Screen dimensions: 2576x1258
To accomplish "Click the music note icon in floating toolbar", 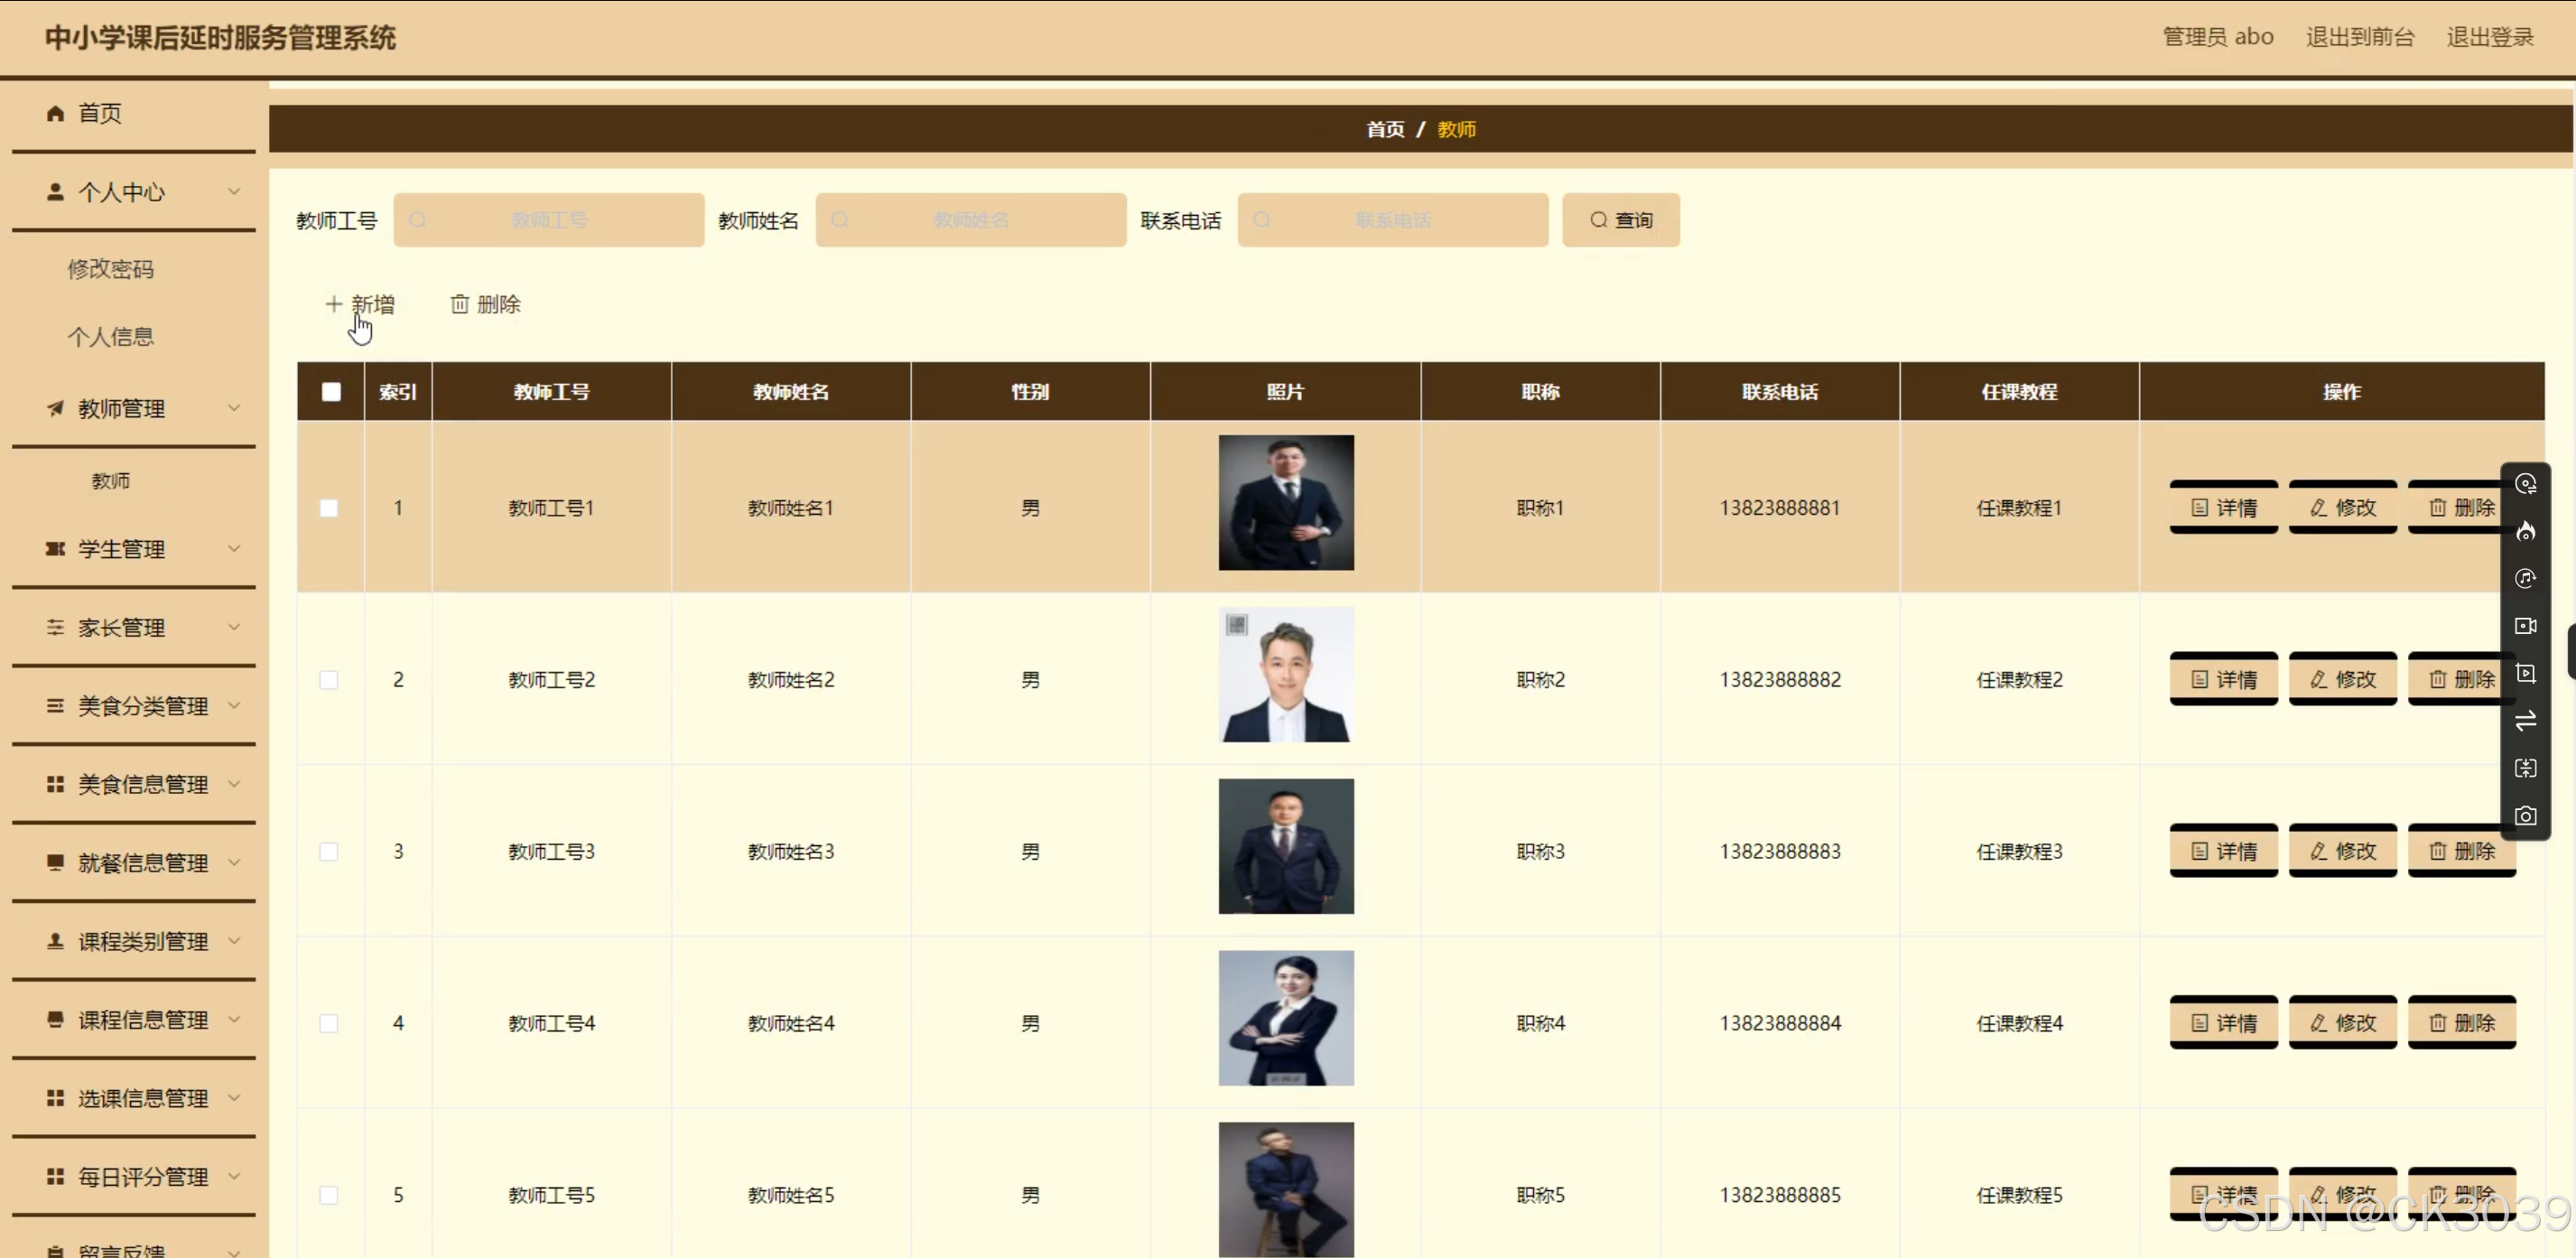I will 2525,578.
